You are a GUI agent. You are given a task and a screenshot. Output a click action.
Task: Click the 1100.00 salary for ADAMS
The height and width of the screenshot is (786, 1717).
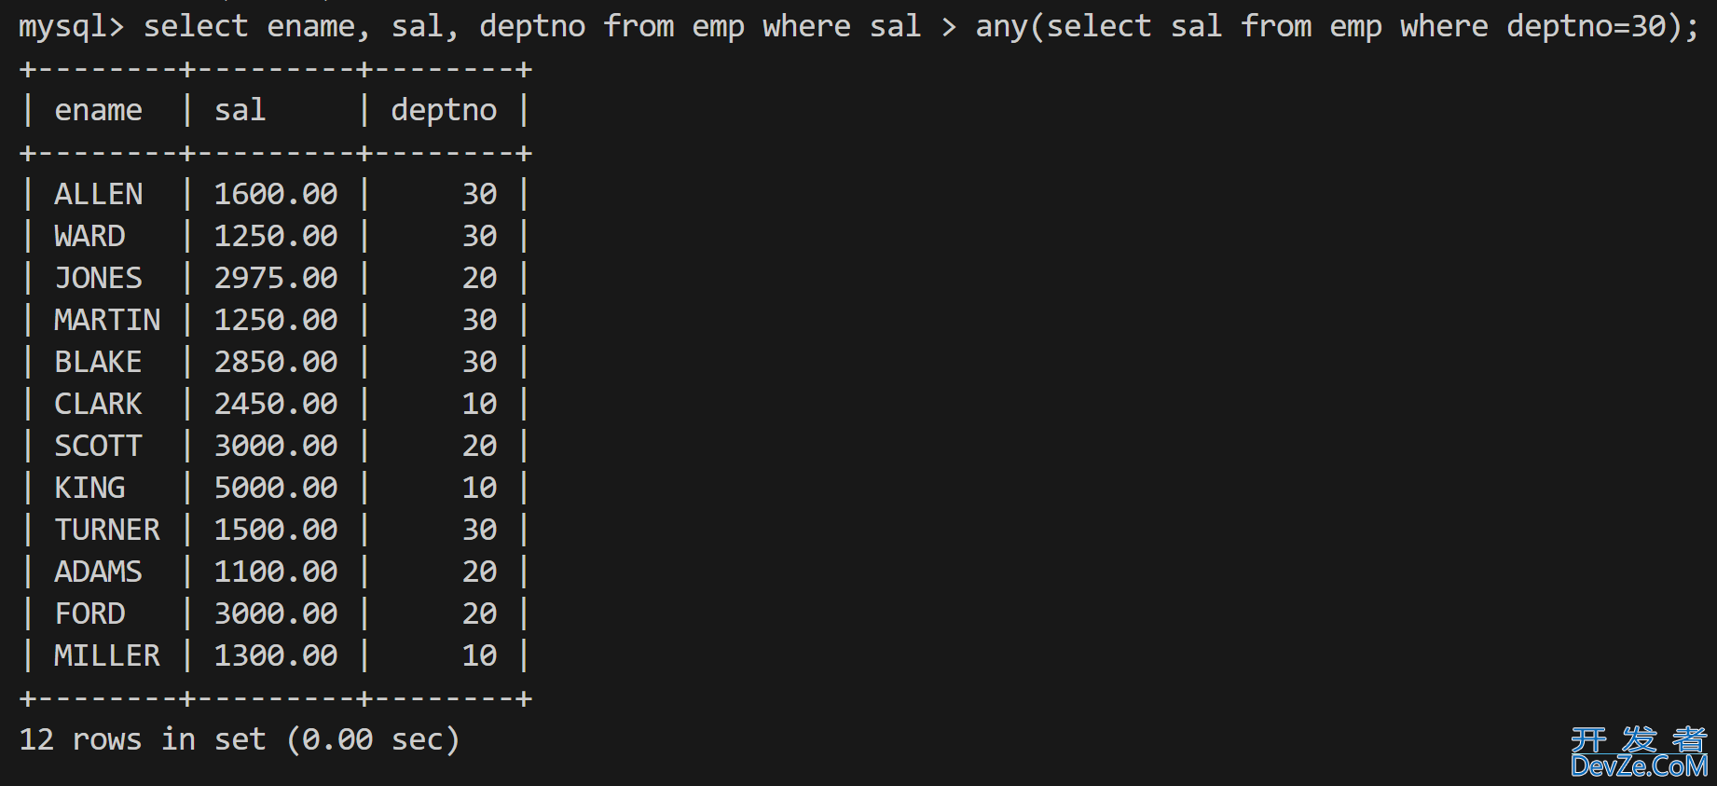[276, 572]
